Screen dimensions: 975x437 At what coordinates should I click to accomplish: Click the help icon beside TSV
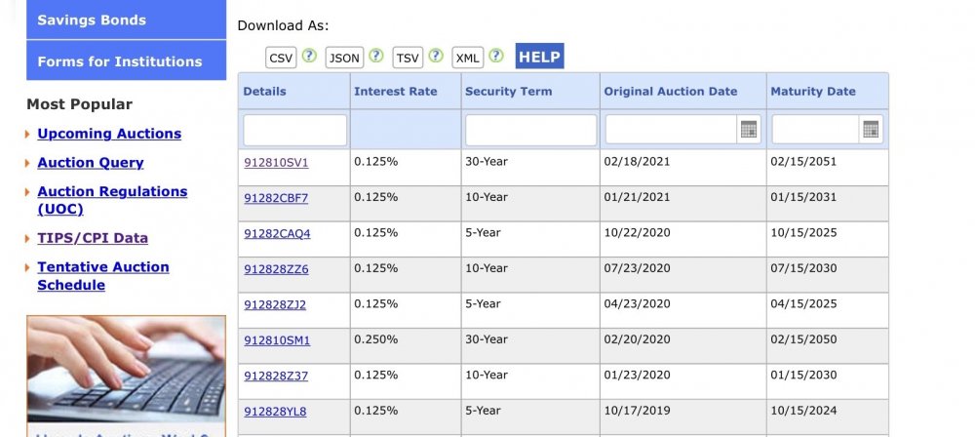[x=436, y=57]
